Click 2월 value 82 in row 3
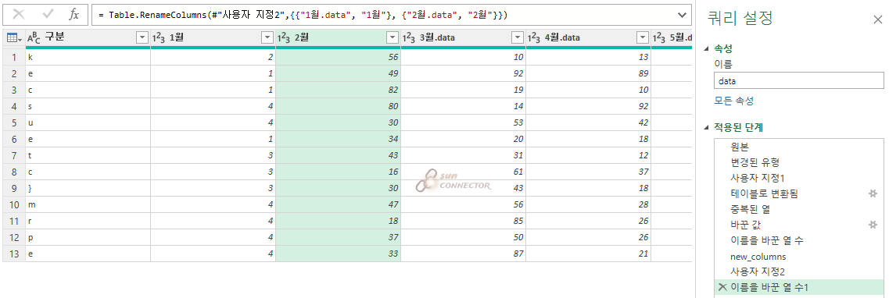The image size is (889, 298). (339, 90)
